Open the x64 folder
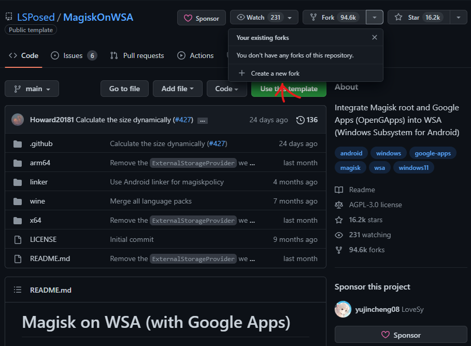The width and height of the screenshot is (471, 346). pyautogui.click(x=35, y=221)
